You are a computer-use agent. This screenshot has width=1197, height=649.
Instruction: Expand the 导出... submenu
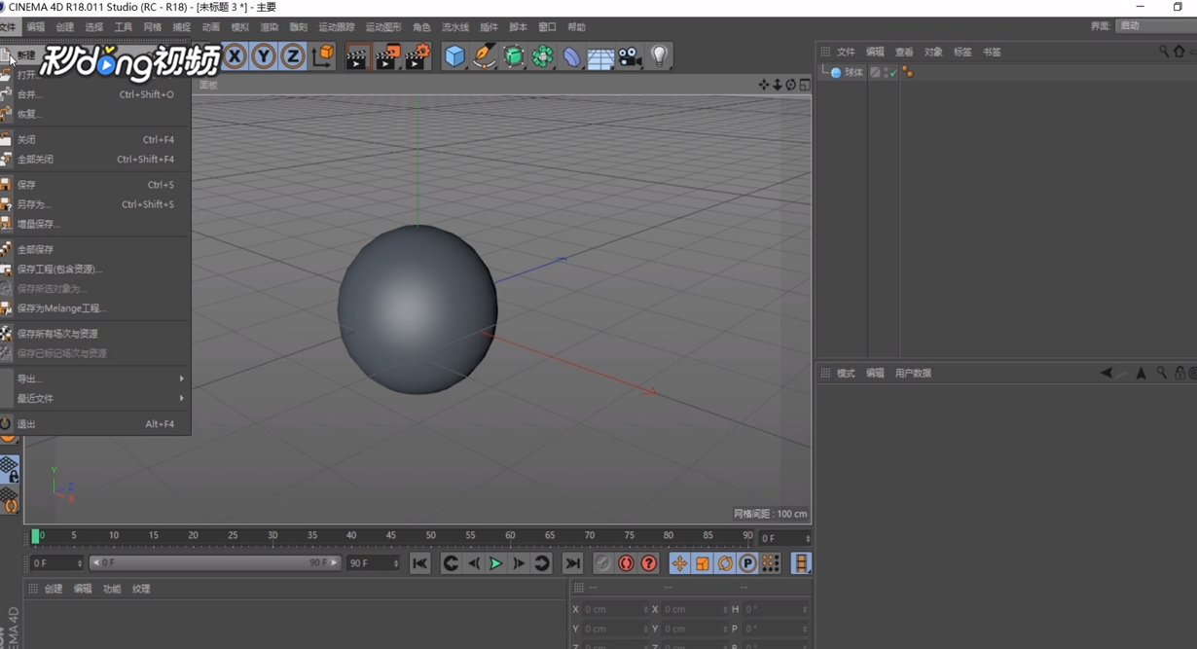pos(95,379)
